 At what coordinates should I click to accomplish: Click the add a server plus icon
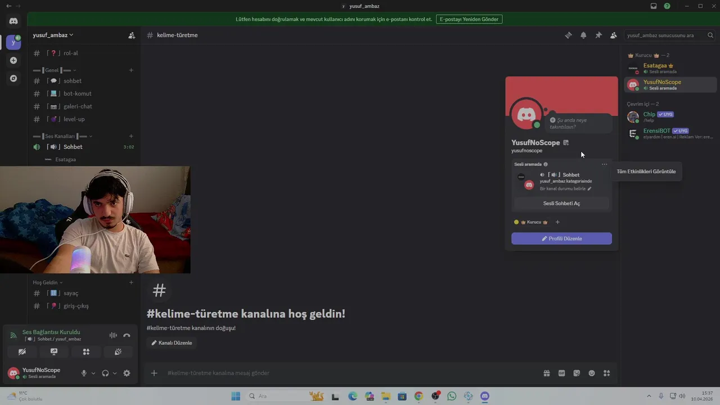[x=13, y=60]
